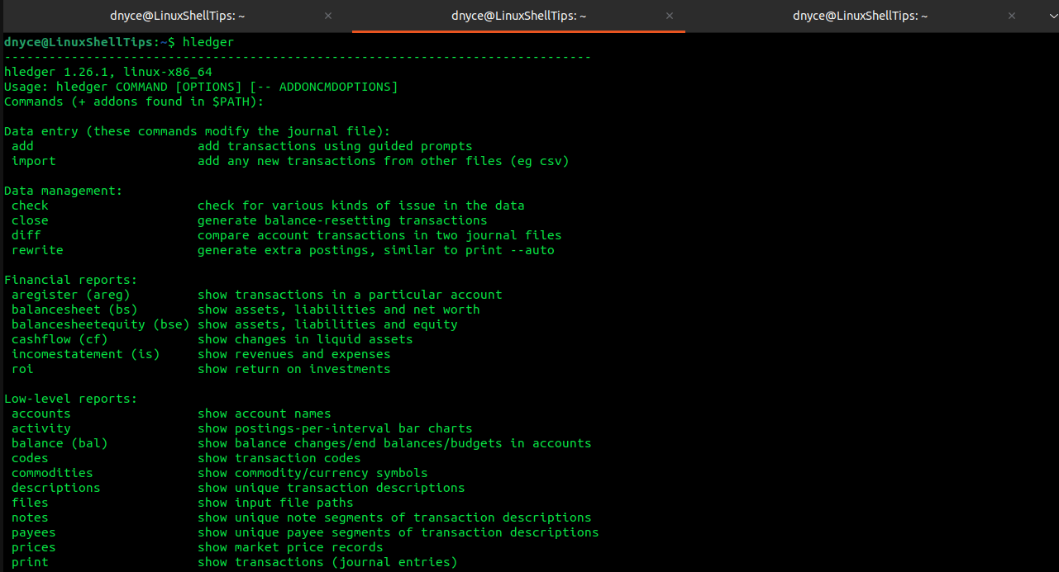This screenshot has height=572, width=1059.
Task: Click 'show unique transaction descriptions'
Action: coord(332,488)
